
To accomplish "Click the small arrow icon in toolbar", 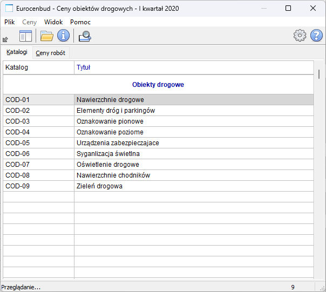I will (x=5, y=39).
